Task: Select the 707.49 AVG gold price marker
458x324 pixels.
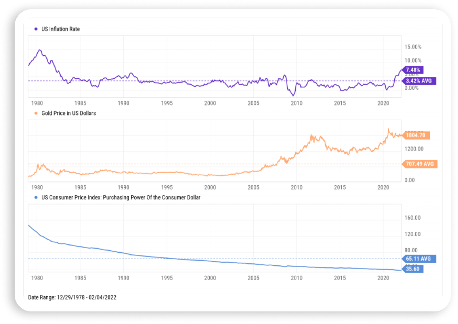Action: 419,164
